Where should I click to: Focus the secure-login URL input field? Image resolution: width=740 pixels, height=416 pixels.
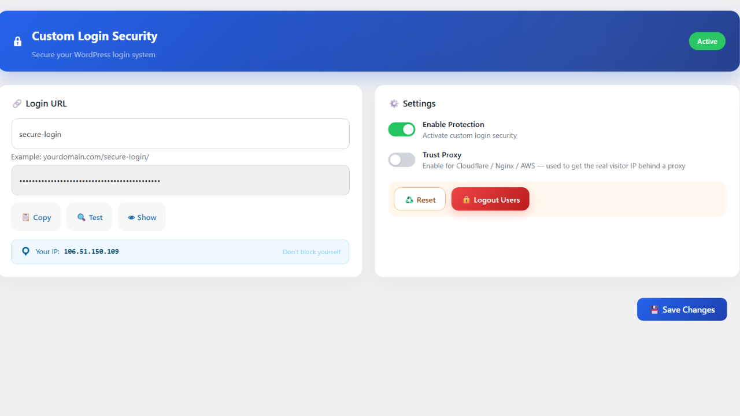[x=180, y=134]
